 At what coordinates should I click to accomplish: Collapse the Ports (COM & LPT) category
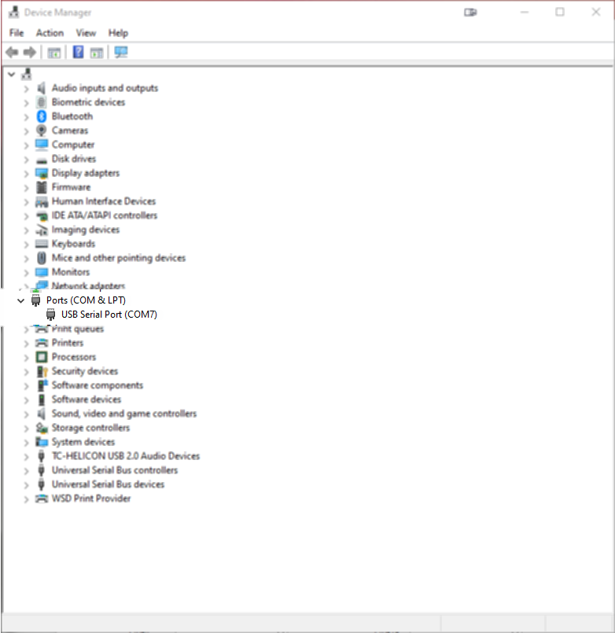click(x=21, y=300)
